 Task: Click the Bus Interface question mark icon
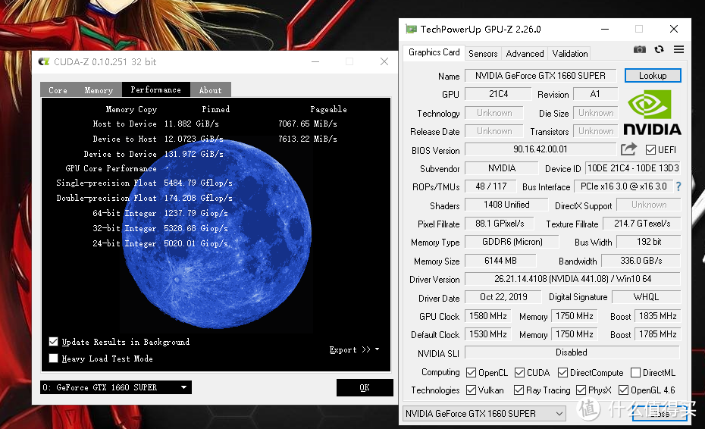[678, 186]
